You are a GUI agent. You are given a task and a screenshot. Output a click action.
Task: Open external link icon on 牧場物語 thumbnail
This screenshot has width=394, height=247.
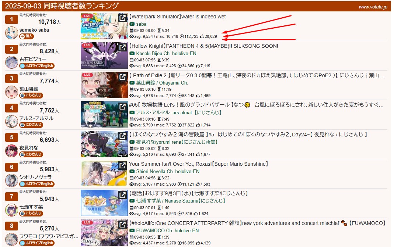pos(122,106)
